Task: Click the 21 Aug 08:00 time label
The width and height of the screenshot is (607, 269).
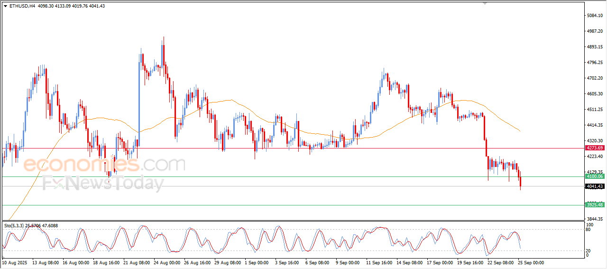Action: tap(136, 262)
